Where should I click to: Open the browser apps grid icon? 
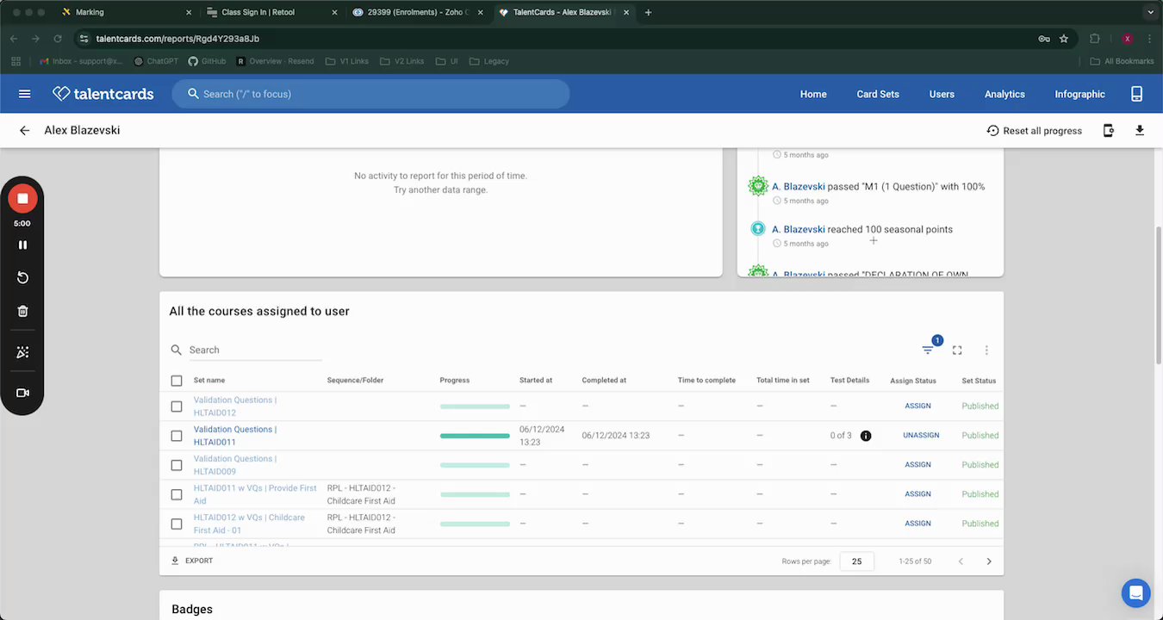[x=16, y=61]
